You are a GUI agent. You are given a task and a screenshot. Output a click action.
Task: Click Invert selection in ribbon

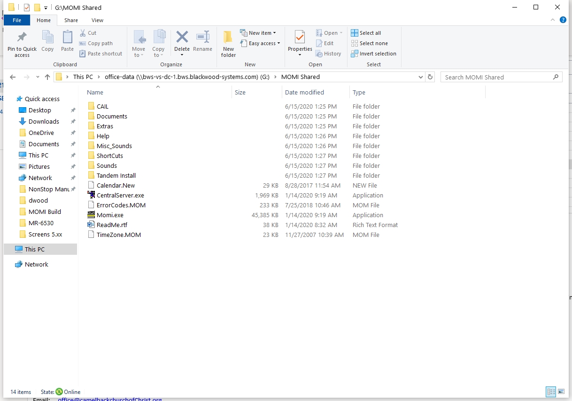click(x=373, y=54)
